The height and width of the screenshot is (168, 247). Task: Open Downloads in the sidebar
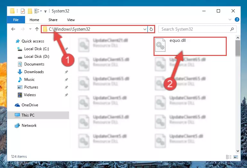pos(34,72)
